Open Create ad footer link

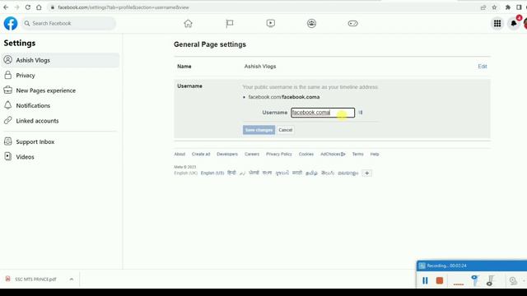(x=201, y=154)
